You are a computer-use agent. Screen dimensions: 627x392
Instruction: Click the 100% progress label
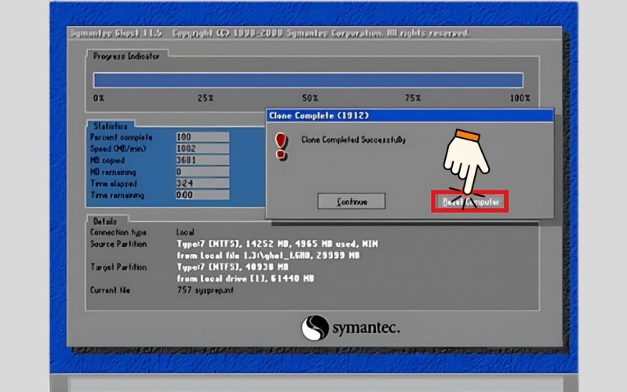[x=520, y=98]
